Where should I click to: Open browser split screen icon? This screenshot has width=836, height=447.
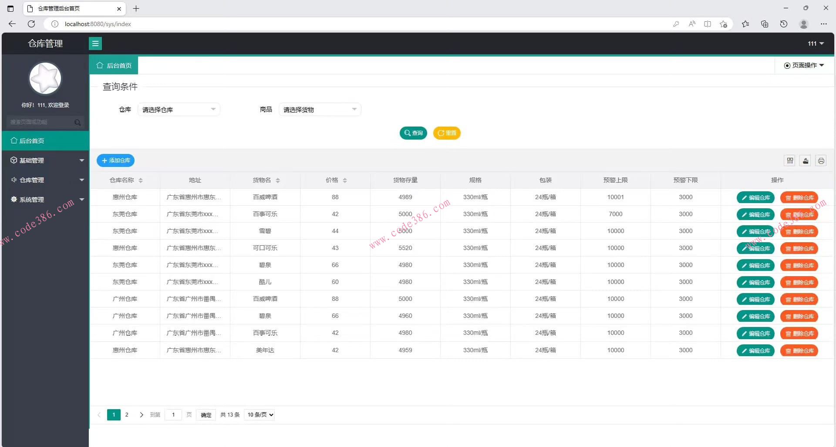tap(708, 24)
